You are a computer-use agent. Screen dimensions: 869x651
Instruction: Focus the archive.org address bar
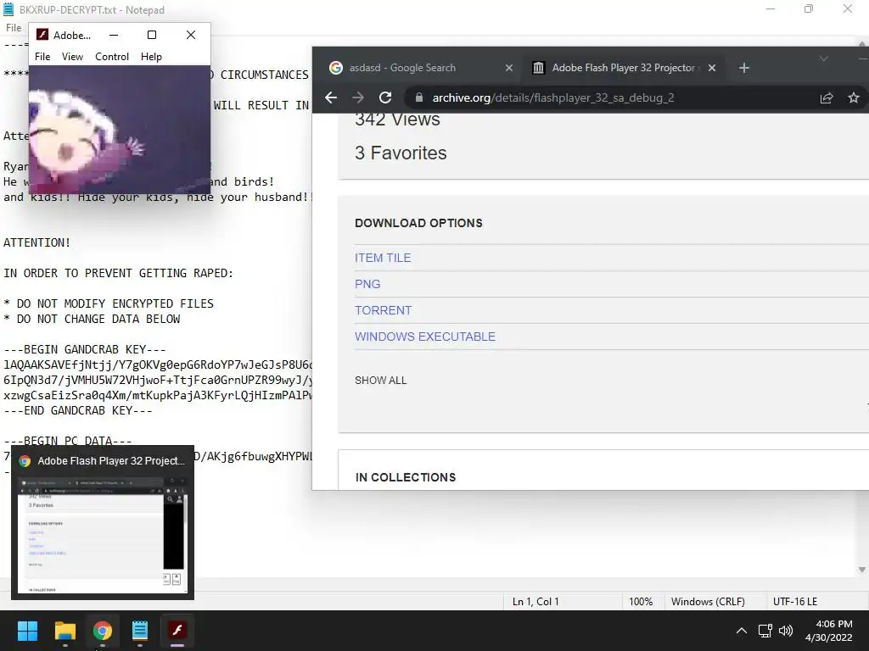click(609, 97)
